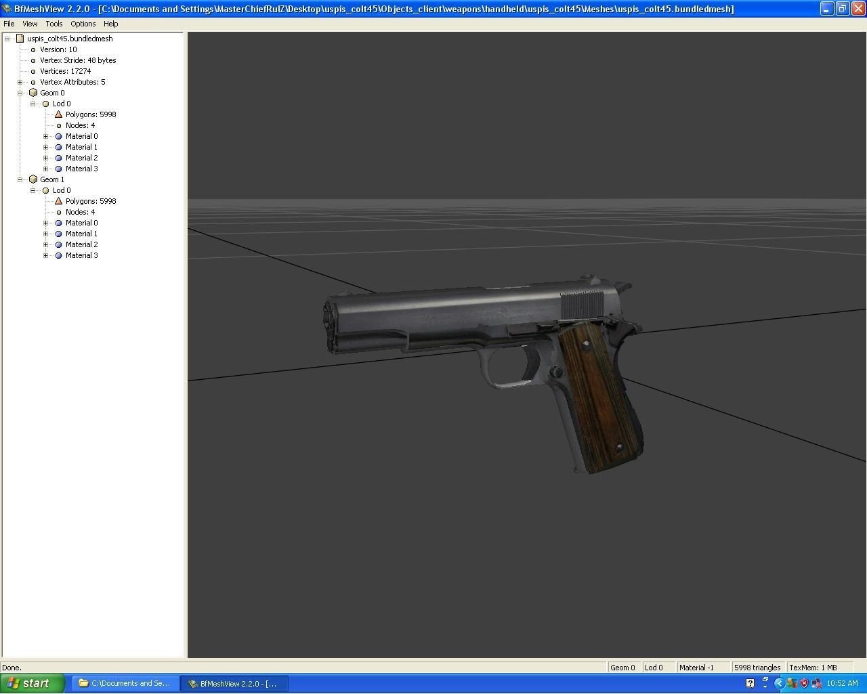Screen dimensions: 867x694
Task: Click the blue sphere icon for Material 3 in Geom 1
Action: click(58, 255)
